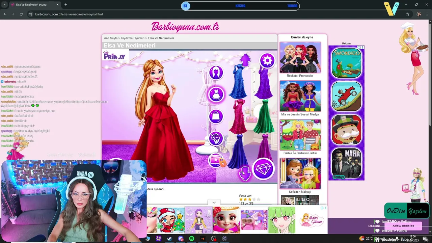Open Sofia'nın Makyajı game thumbnail
The image size is (432, 243).
300,173
